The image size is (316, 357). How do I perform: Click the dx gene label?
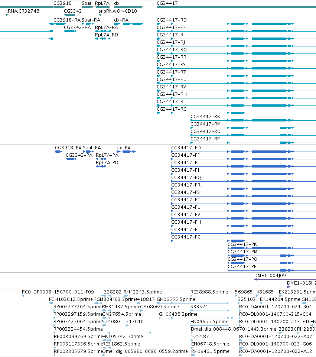[117, 3]
